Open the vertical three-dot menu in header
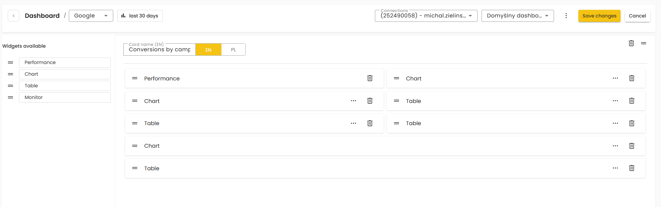 click(566, 16)
